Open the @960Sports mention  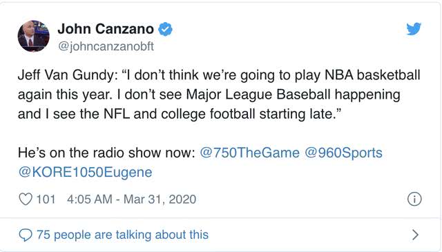pyautogui.click(x=343, y=153)
